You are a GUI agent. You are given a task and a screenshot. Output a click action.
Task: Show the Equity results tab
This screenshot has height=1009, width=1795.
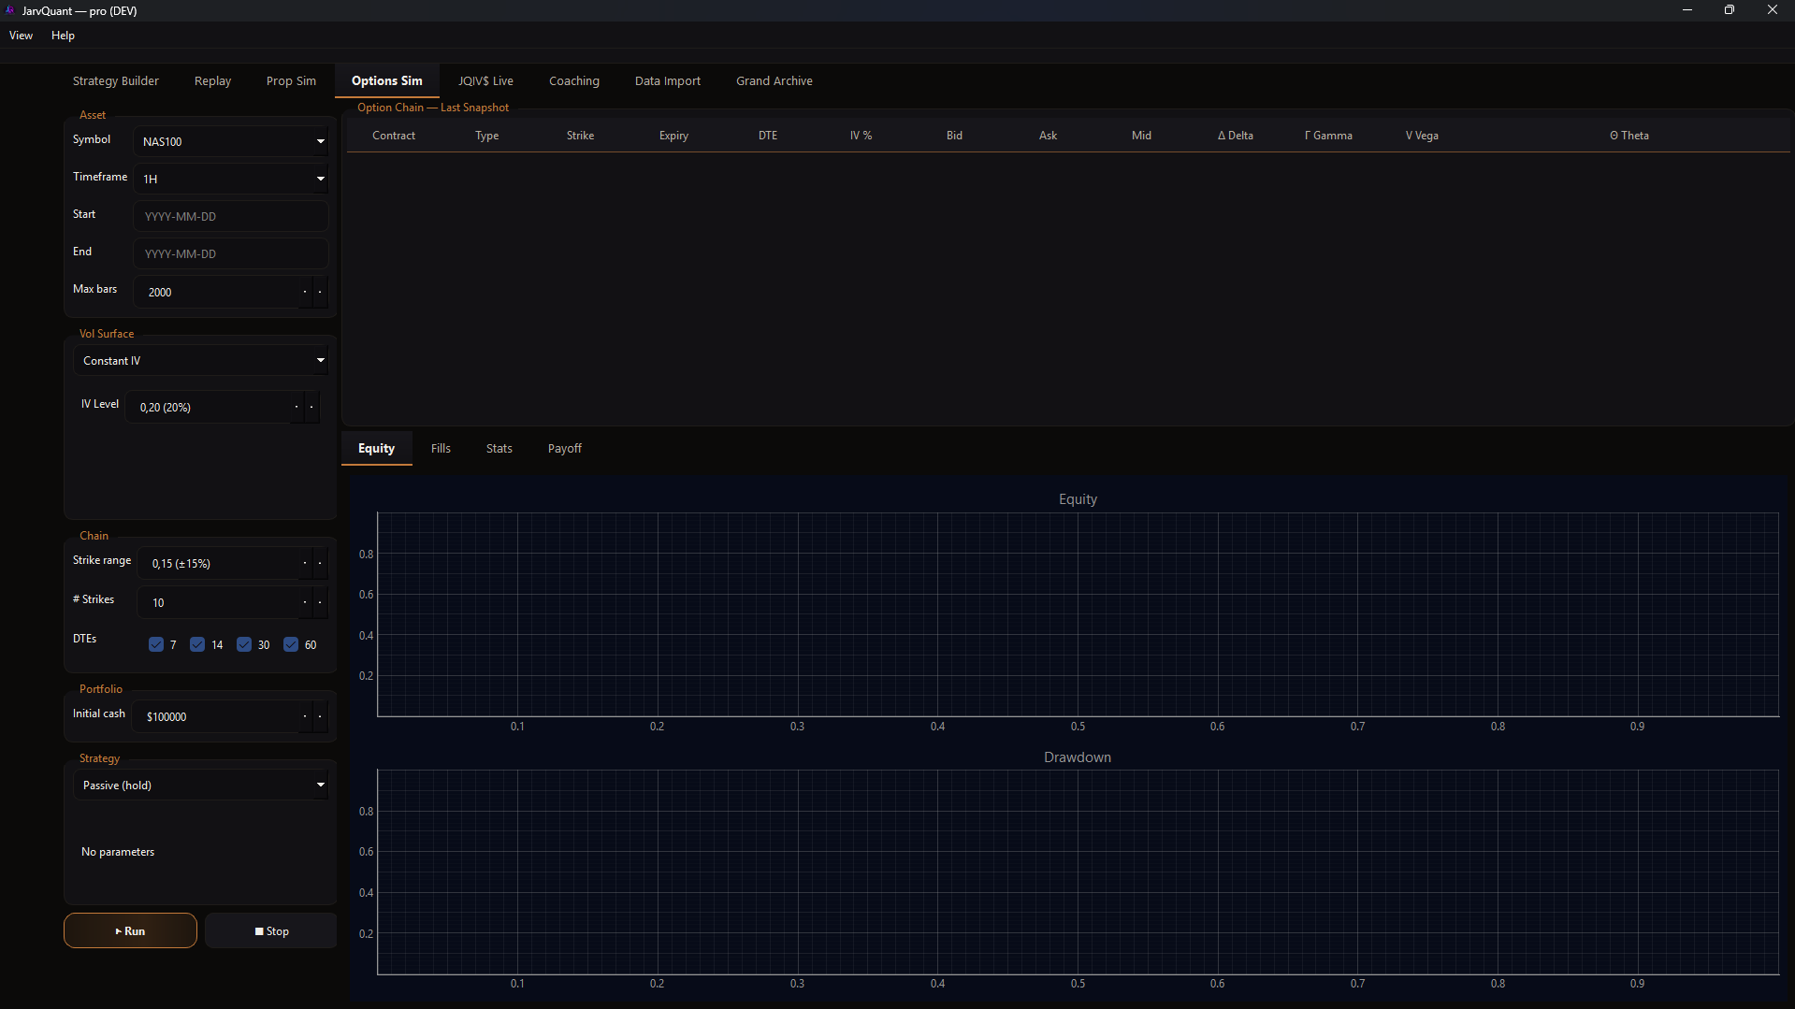click(377, 449)
